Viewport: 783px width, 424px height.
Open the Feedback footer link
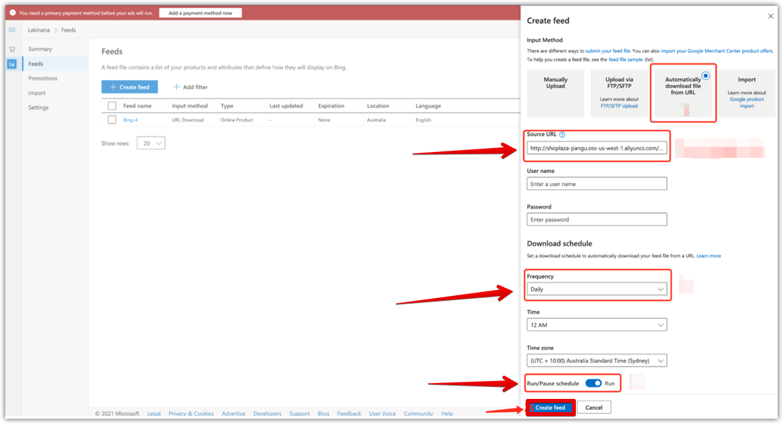coord(349,413)
